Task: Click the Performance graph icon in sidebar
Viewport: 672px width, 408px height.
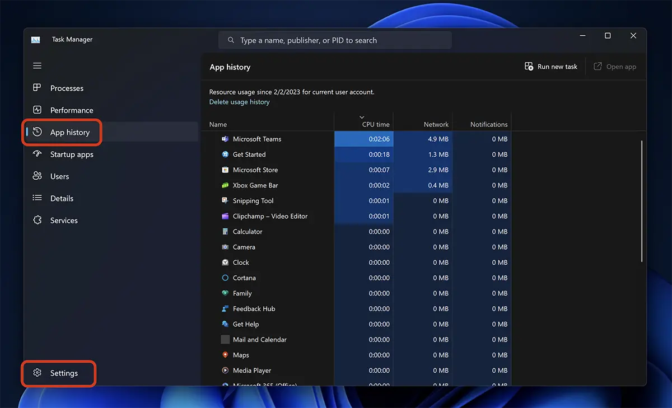Action: point(37,110)
